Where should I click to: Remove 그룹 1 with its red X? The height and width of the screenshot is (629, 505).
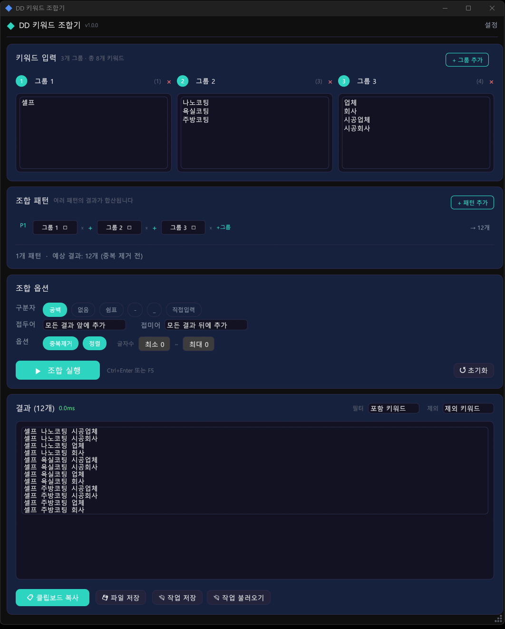pyautogui.click(x=169, y=82)
